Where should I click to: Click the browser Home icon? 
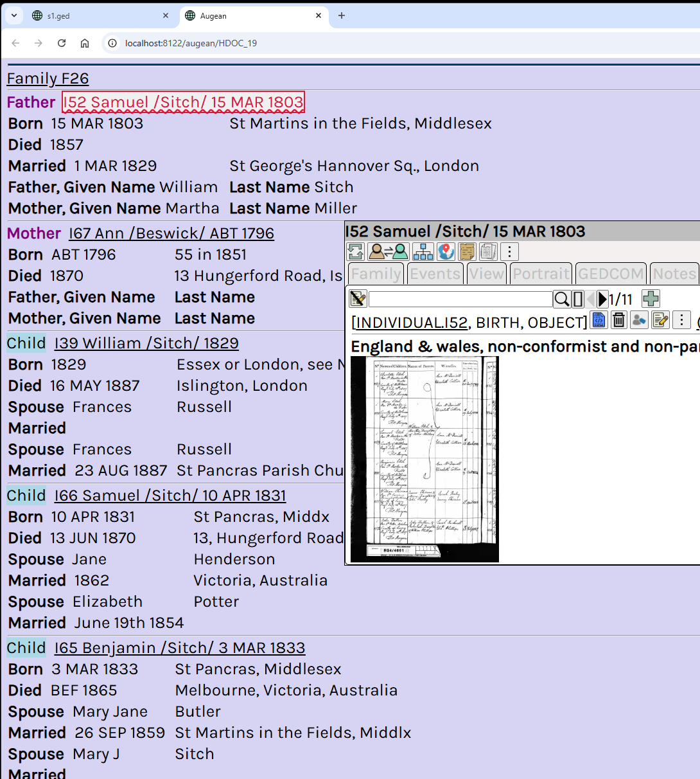pos(85,43)
